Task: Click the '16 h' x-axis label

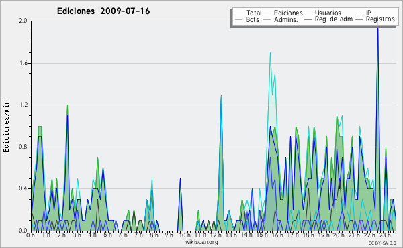Action: click(277, 235)
